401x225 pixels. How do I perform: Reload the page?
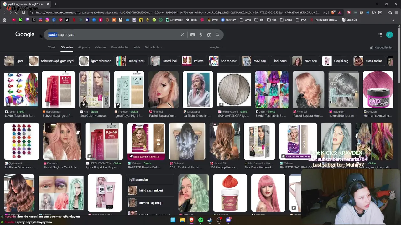click(17, 12)
